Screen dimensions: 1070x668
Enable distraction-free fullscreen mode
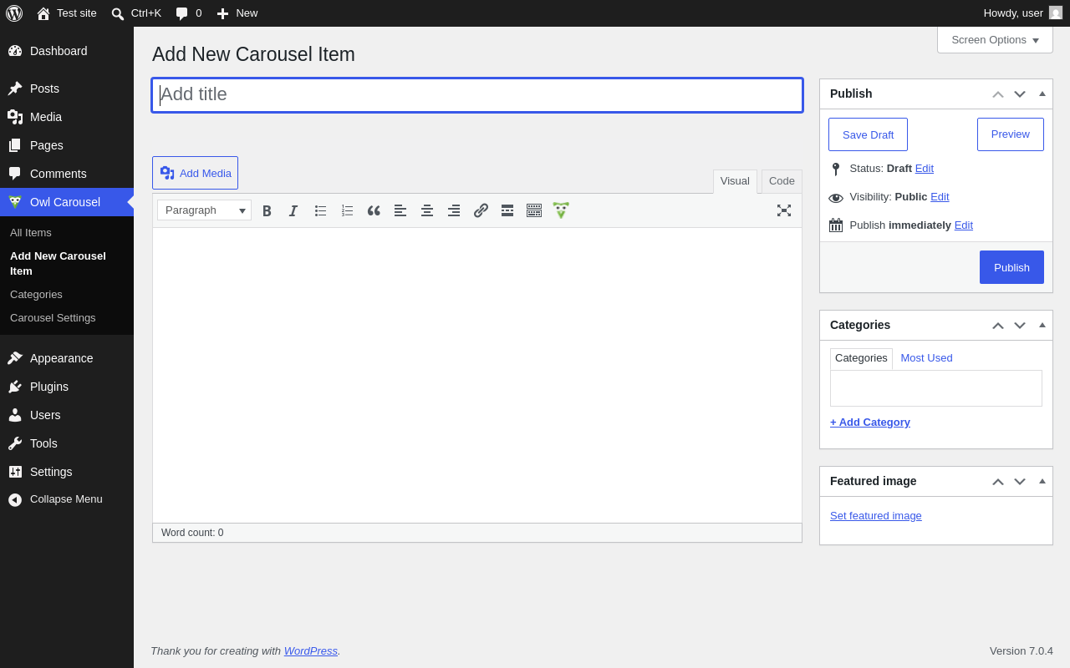tap(784, 210)
